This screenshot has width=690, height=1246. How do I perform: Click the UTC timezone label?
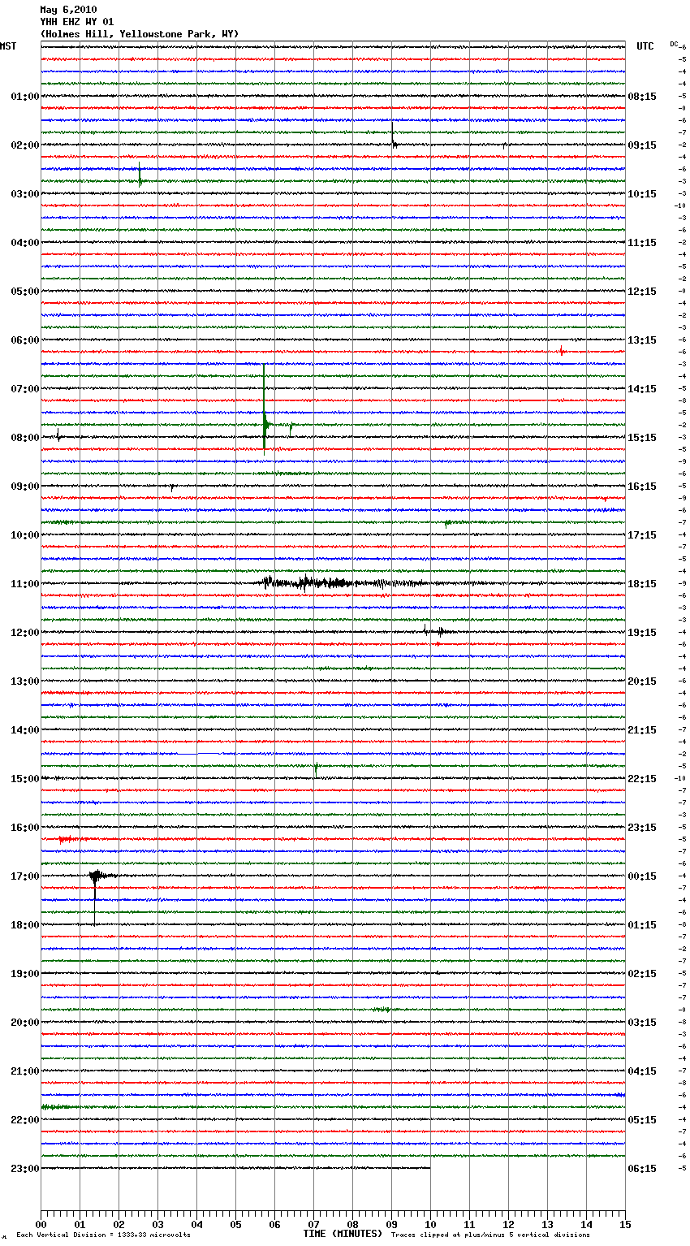645,46
